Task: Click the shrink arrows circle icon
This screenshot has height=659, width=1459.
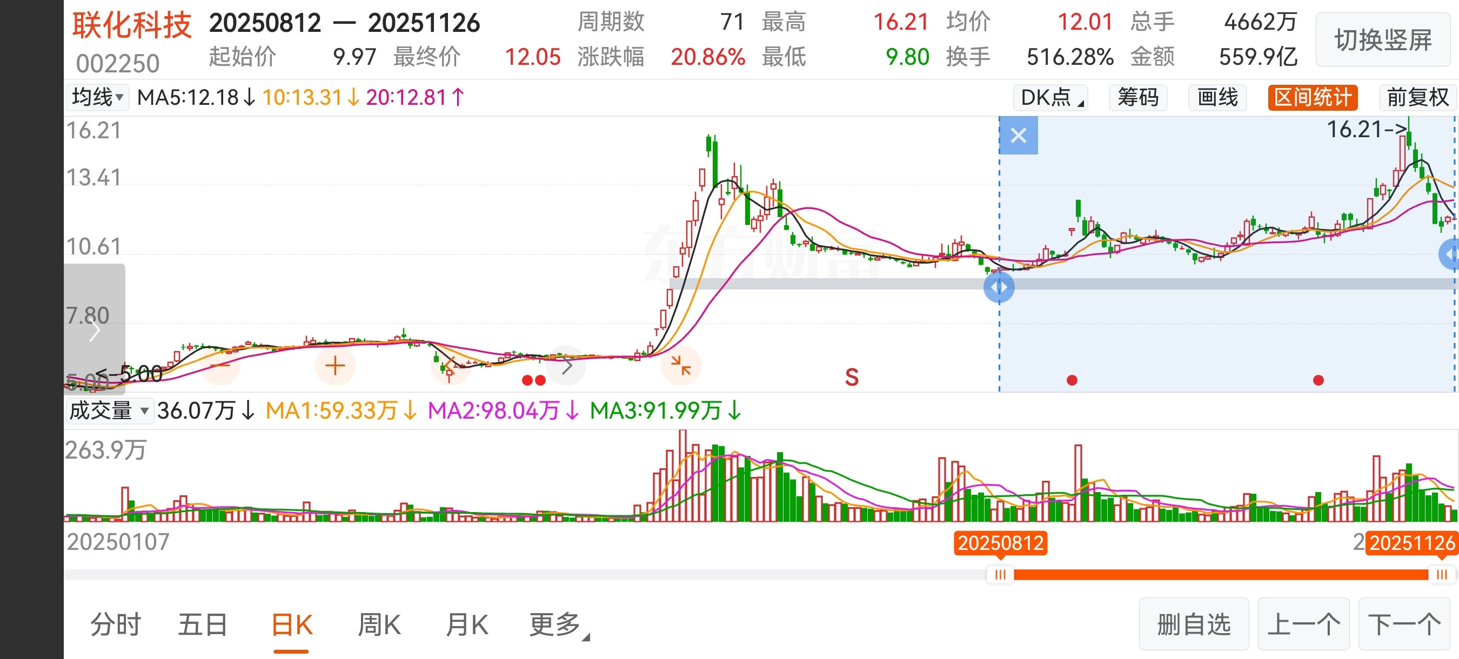Action: [680, 366]
